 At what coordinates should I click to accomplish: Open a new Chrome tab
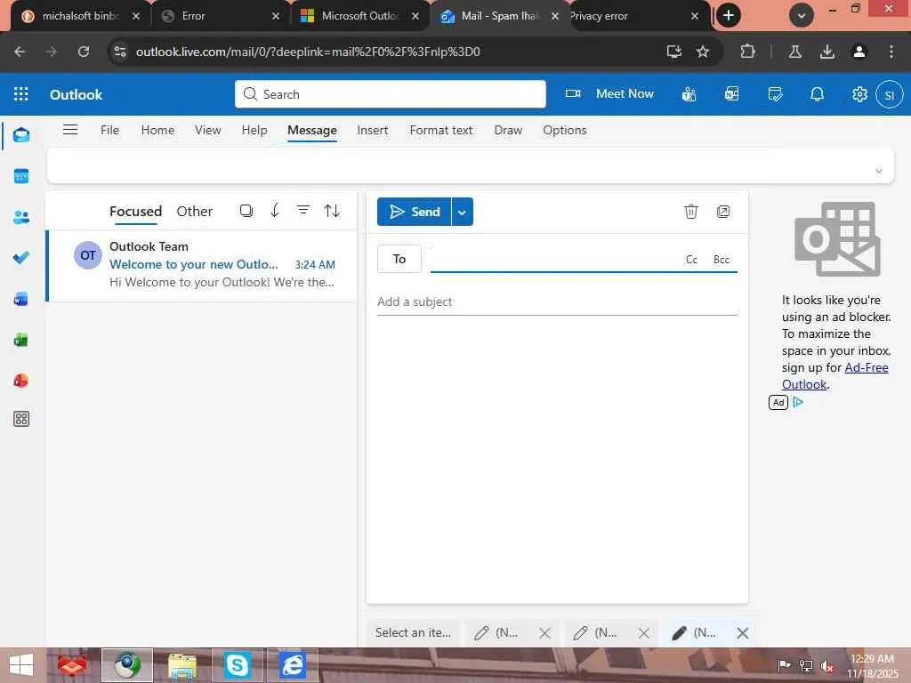coord(729,16)
